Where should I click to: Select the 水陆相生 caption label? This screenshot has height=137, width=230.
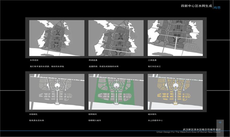(34, 114)
